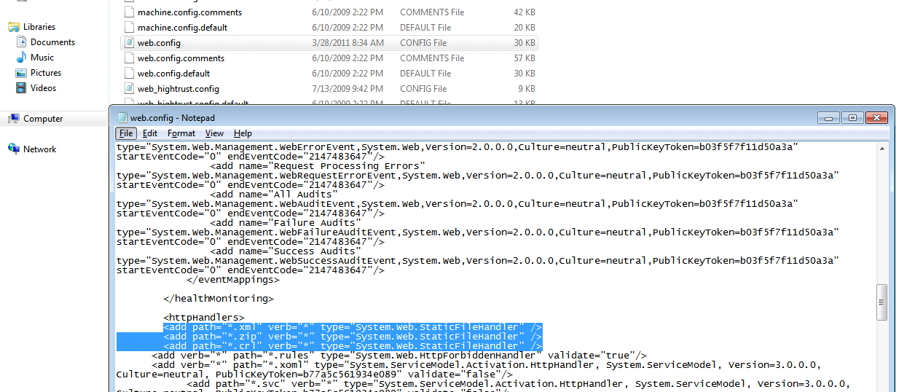Select web_hightrust.config file in Explorer
Screen dimensions: 923x392
178,89
